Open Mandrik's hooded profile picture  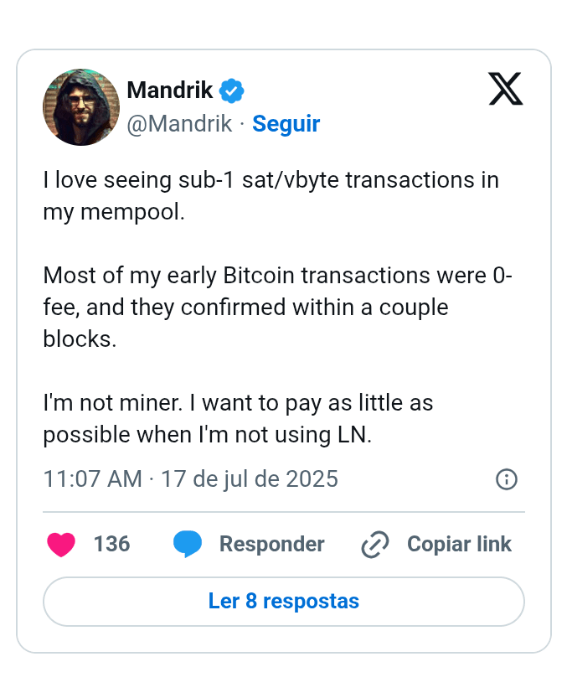[x=81, y=107]
